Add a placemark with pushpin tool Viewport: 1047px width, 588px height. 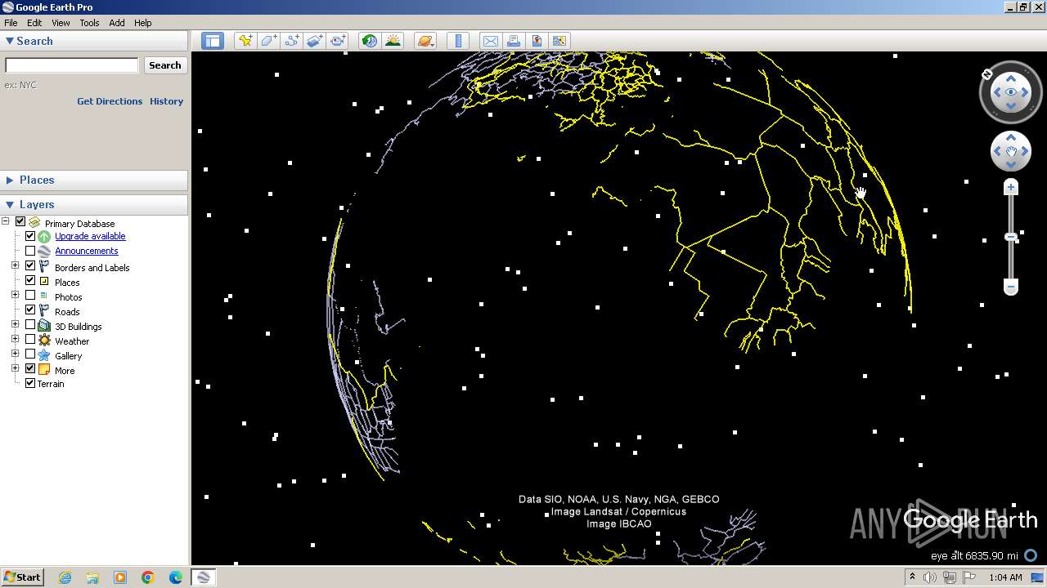click(x=245, y=41)
